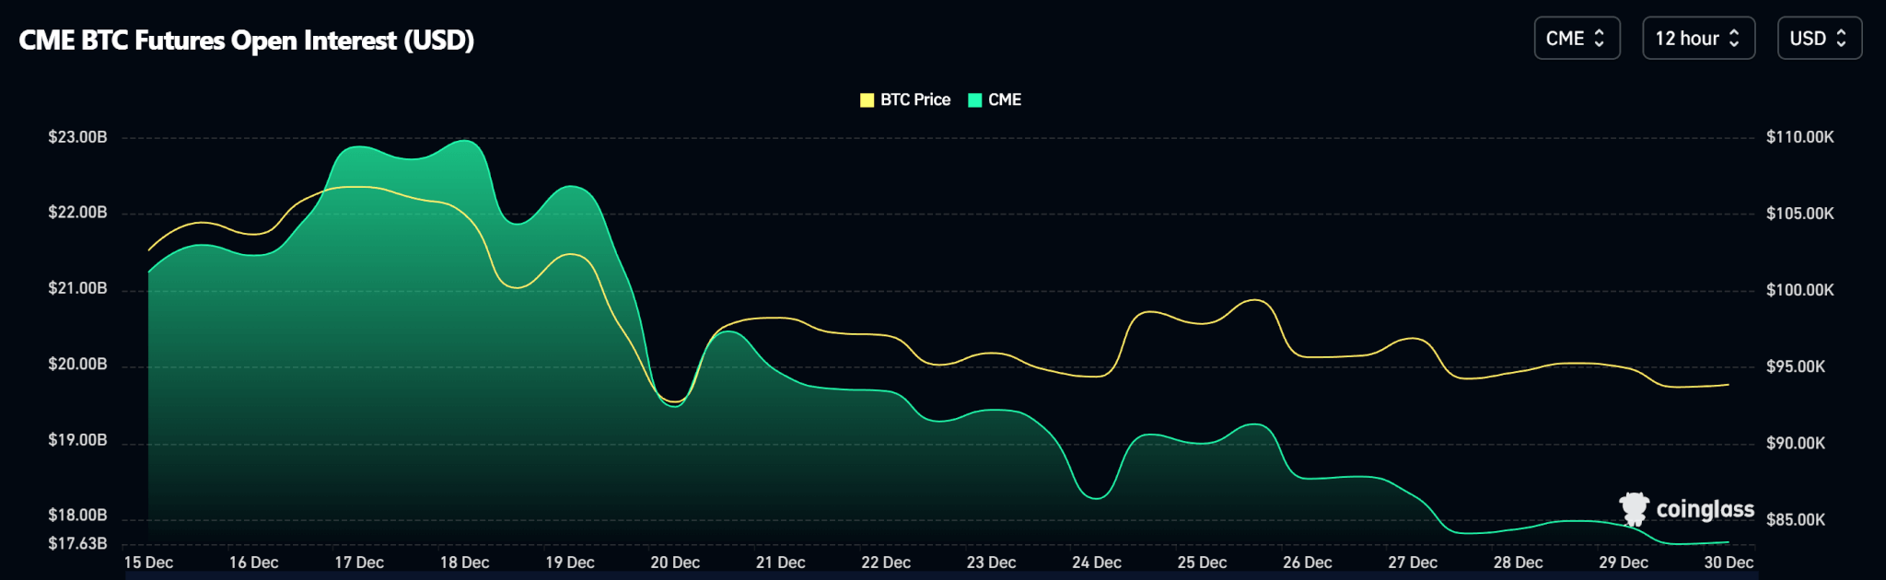The image size is (1886, 580).
Task: Toggle the CME series legend label
Action: 1004,100
